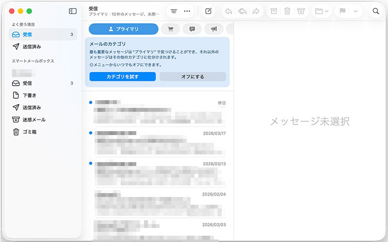Click the Reply arrow icon
This screenshot has width=388, height=242.
pos(228,11)
